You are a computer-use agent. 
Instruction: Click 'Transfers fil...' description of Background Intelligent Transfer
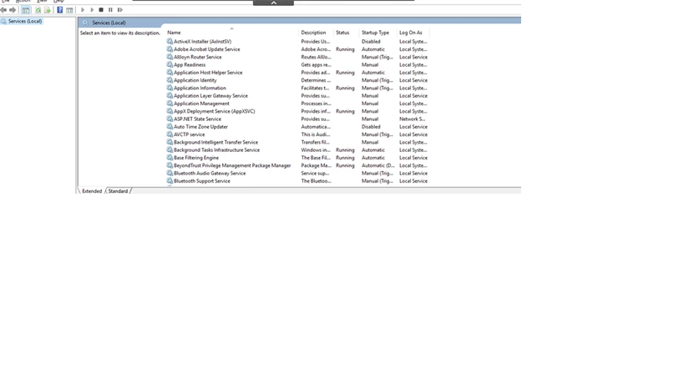316,142
